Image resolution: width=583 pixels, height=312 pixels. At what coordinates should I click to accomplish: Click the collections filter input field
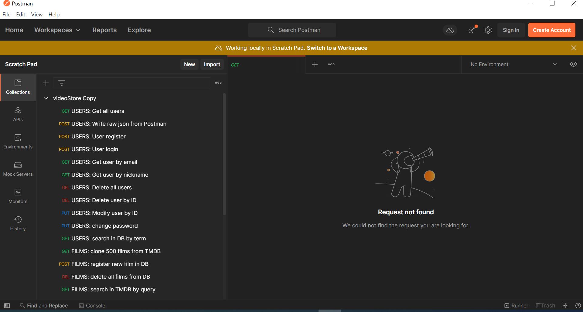pyautogui.click(x=132, y=83)
